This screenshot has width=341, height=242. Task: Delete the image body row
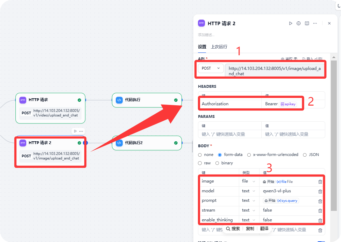coord(320,181)
